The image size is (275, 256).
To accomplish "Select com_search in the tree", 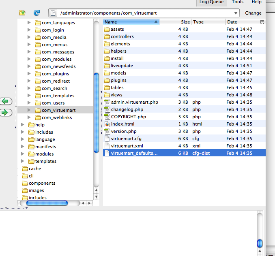I will [x=54, y=88].
